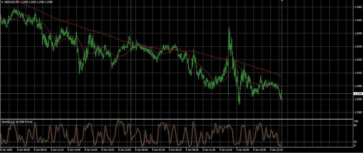Click the 1.3425 price scale label

point(358,60)
